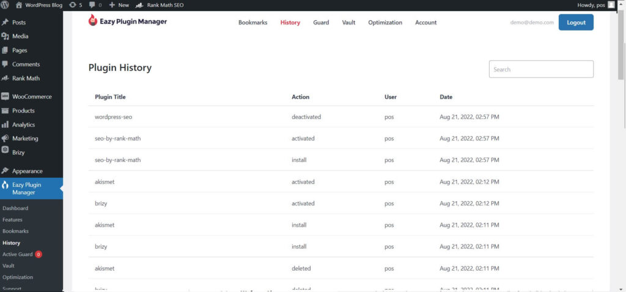This screenshot has height=292, width=626.
Task: Click the Rank Math sidebar icon
Action: pyautogui.click(x=5, y=78)
